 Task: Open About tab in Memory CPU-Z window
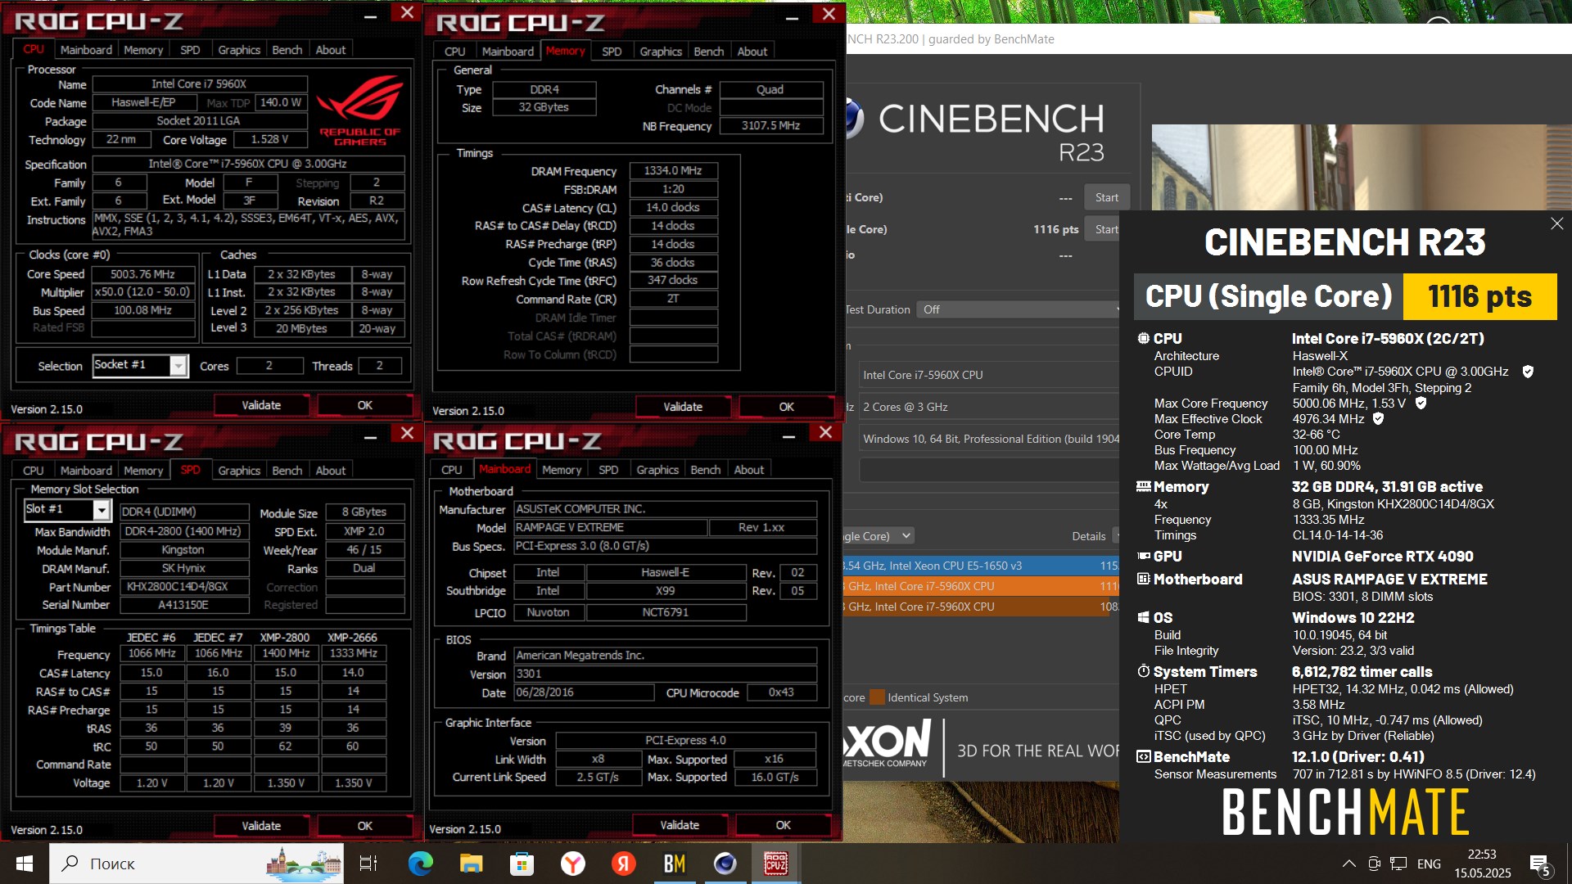(x=752, y=51)
